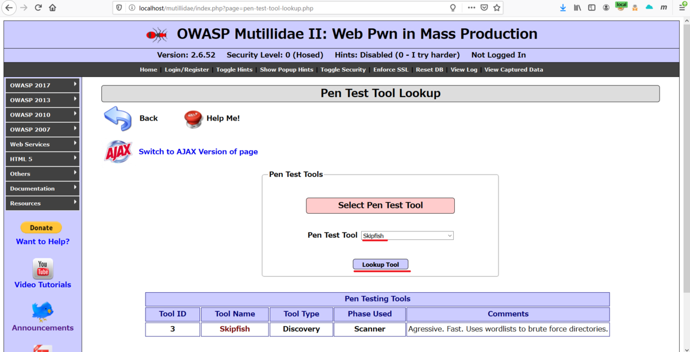The width and height of the screenshot is (690, 352).
Task: Open page actions three-dot menu
Action: click(x=471, y=8)
